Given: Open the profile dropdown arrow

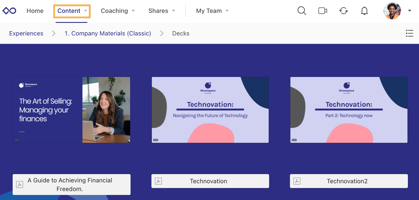Looking at the screenshot, I should [409, 11].
